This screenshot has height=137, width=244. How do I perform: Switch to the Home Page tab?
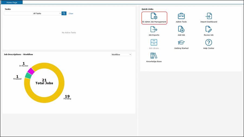tap(12, 2)
